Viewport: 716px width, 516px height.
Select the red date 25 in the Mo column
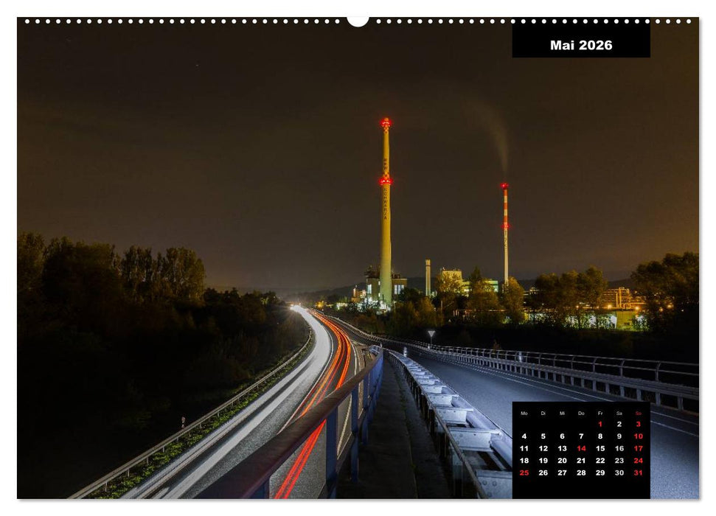(524, 471)
